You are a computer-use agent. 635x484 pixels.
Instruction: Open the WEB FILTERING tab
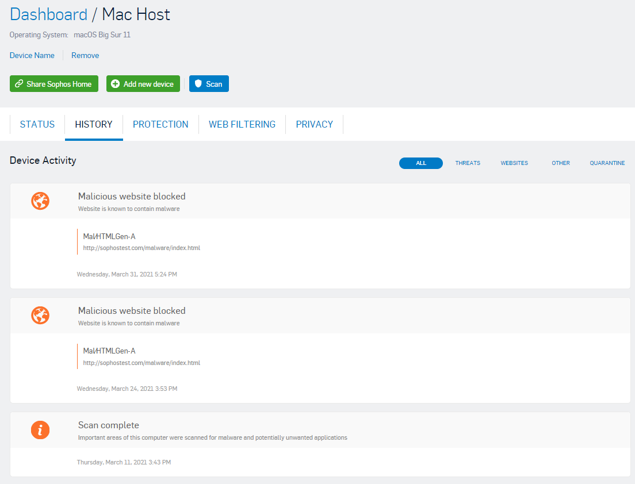click(x=242, y=124)
